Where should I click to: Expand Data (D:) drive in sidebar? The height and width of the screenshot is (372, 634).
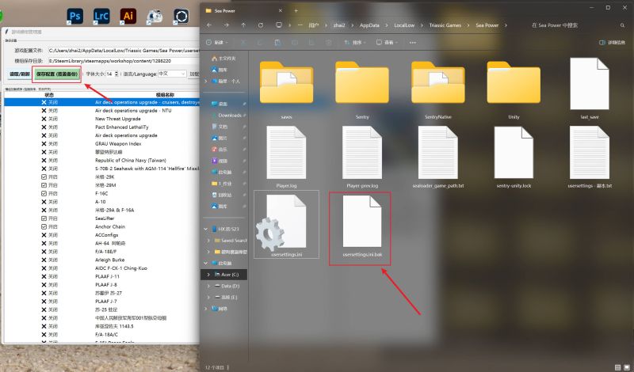click(x=208, y=286)
